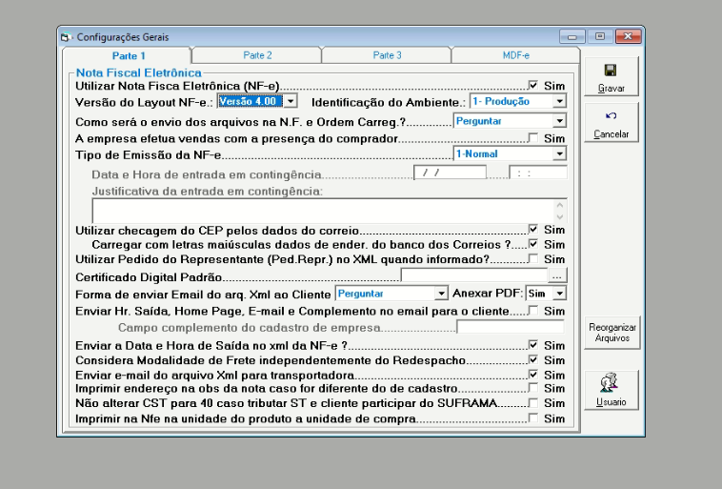Screen dimensions: 722x489
Task: Toggle Utilizar checagem do CEP checkbox
Action: pos(533,229)
